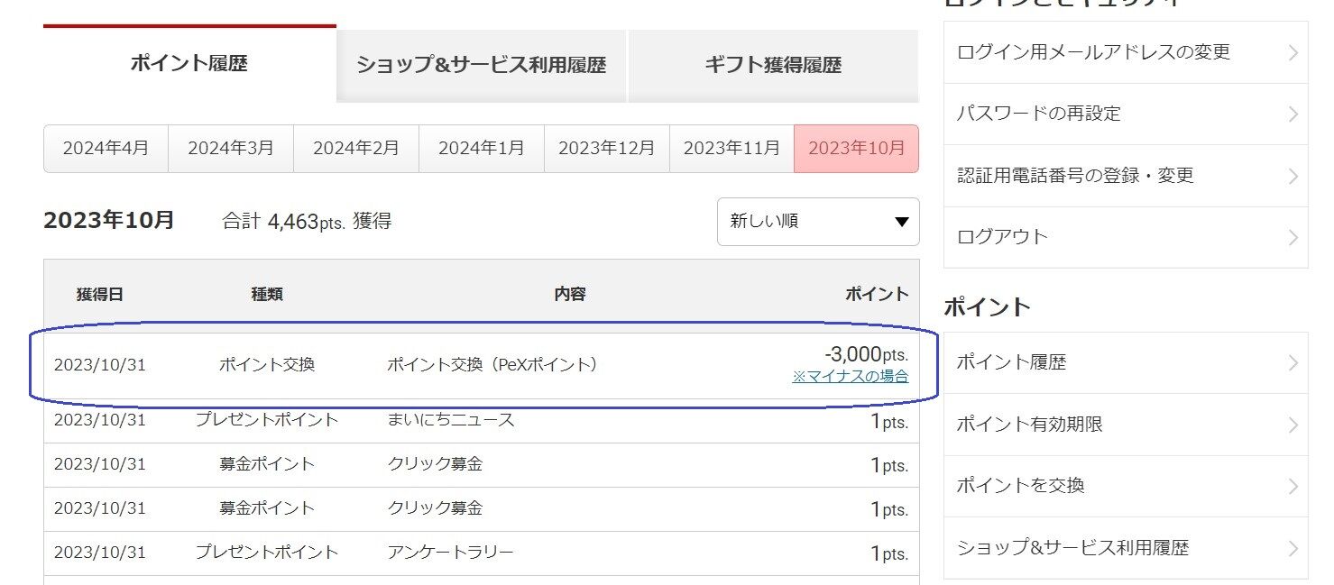Select the 2024年3月 month button
This screenshot has height=585, width=1334.
231,149
